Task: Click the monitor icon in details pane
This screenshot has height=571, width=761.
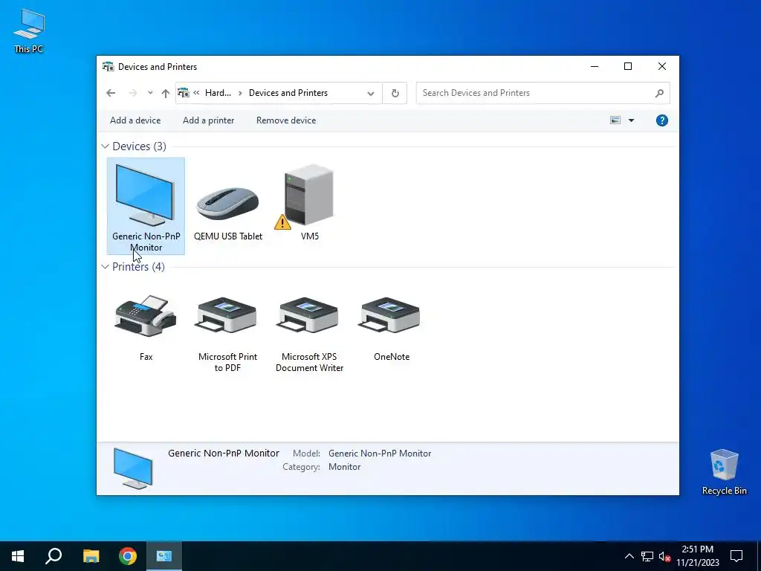Action: 133,468
